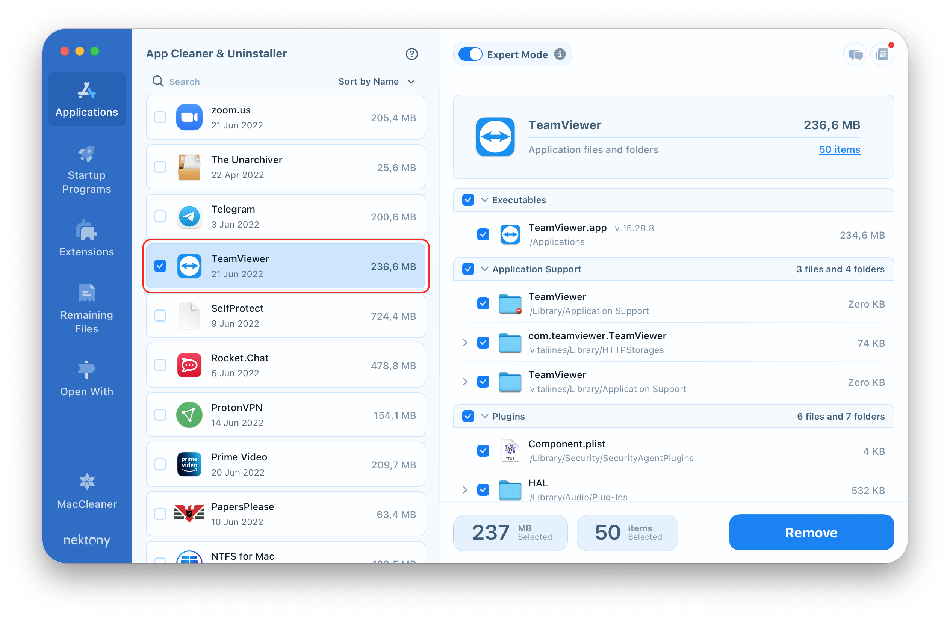Click the TeamViewer app icon in list

(x=188, y=266)
